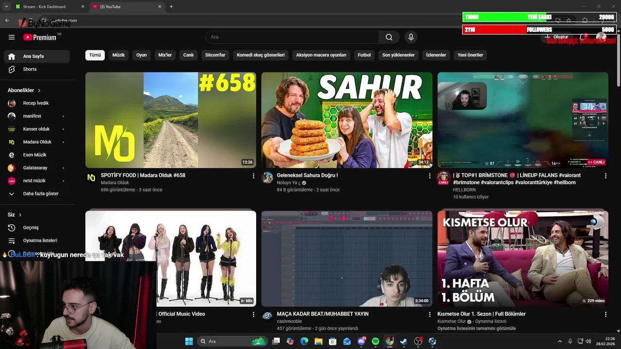Open Discord from taskbar
The image size is (621, 349).
point(361,341)
